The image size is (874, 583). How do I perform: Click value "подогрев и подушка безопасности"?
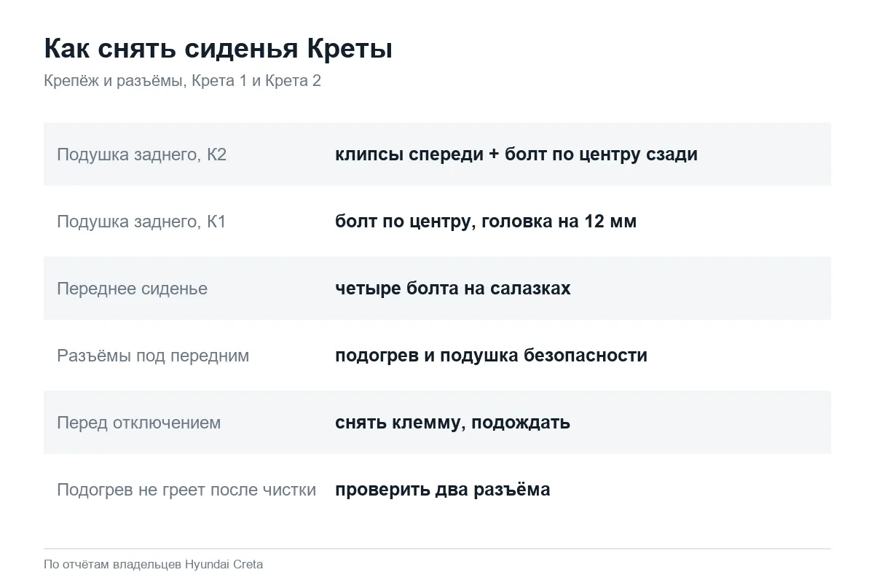491,356
